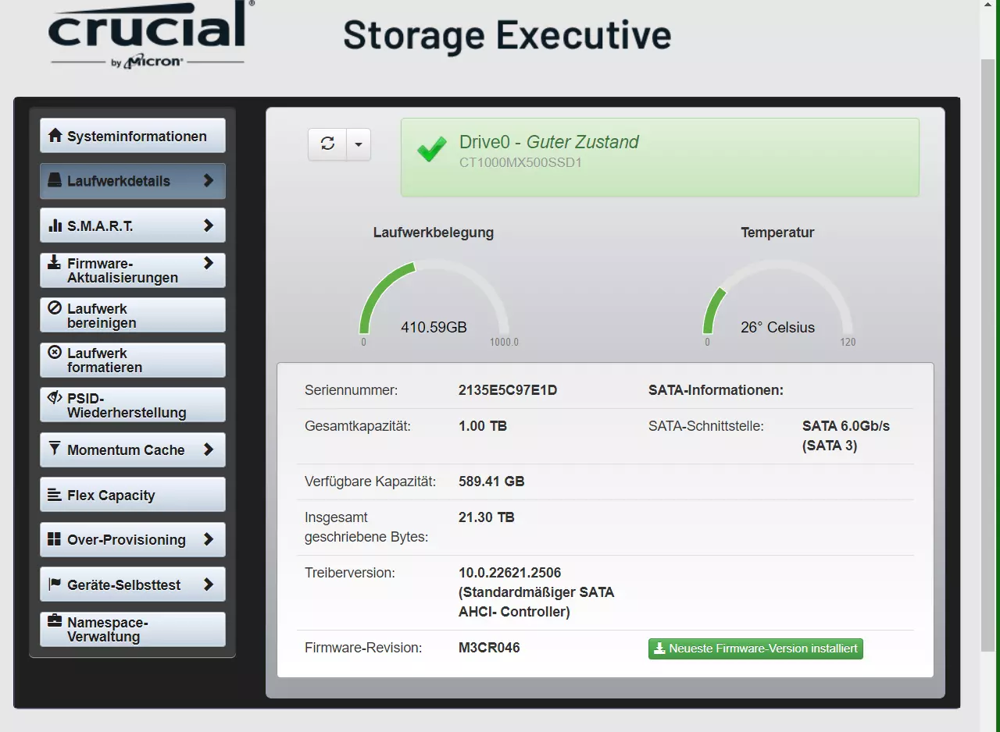This screenshot has height=732, width=1000.
Task: Click the Laufwerkbelegung usage gauge
Action: 434,303
